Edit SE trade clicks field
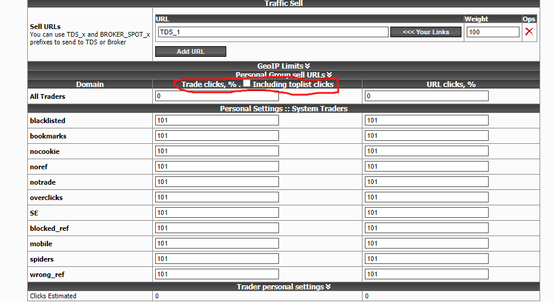The width and height of the screenshot is (555, 303). [217, 212]
